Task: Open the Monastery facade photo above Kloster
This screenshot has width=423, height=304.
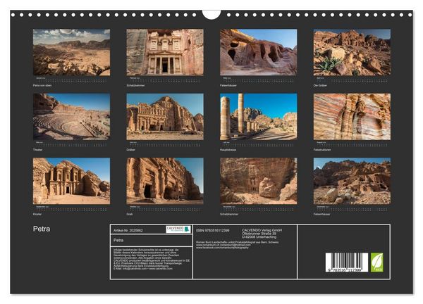Action: click(71, 181)
